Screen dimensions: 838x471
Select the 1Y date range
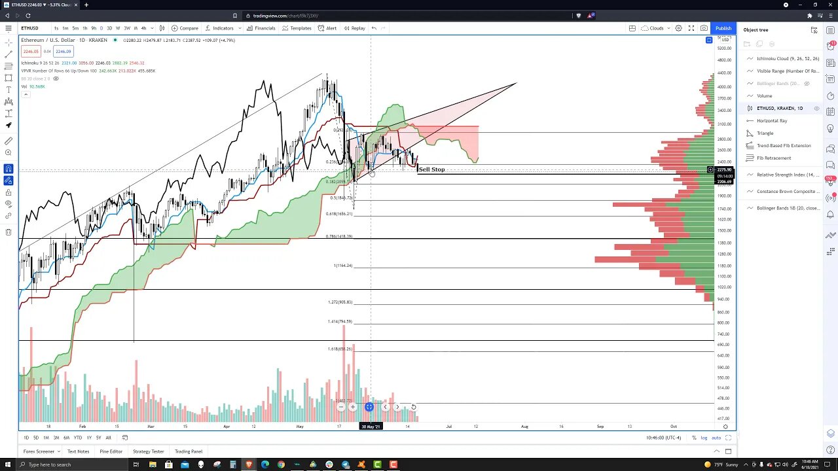point(89,438)
